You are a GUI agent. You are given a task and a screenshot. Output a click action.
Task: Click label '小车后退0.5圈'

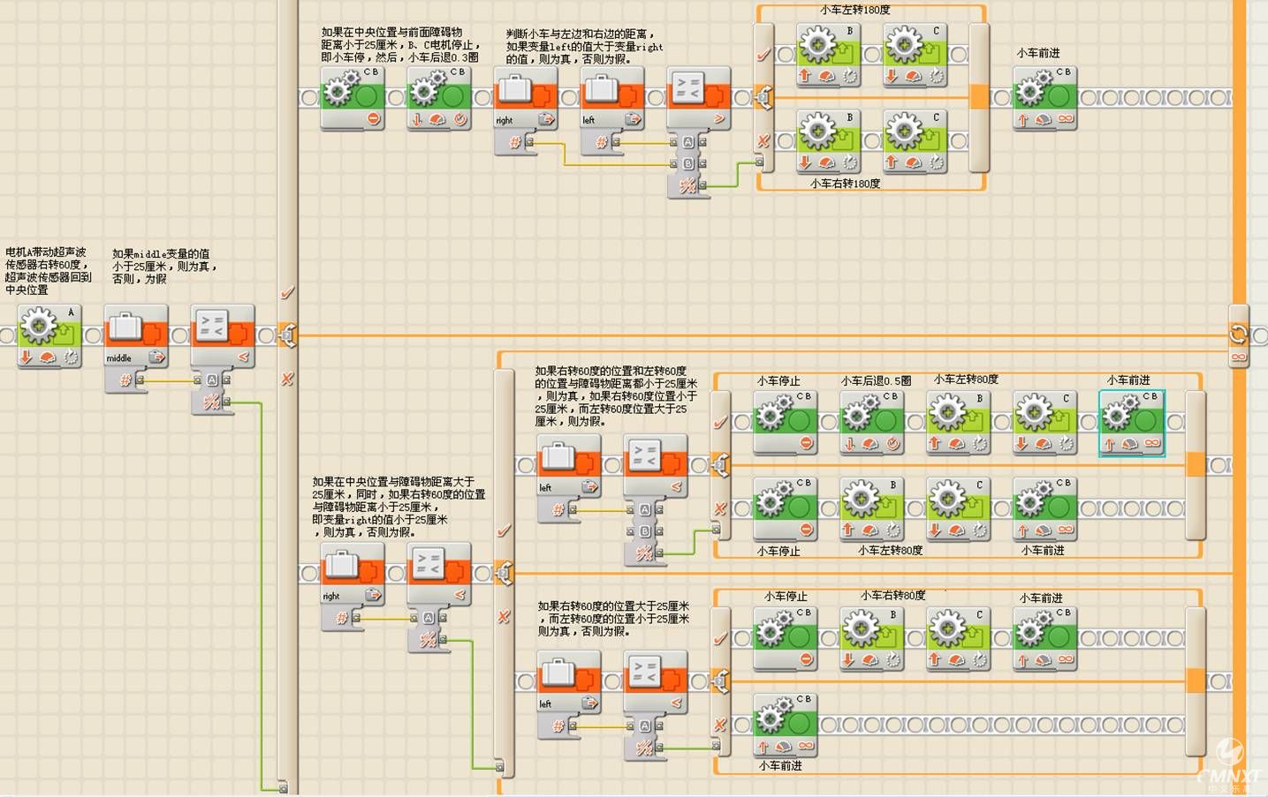tap(876, 380)
